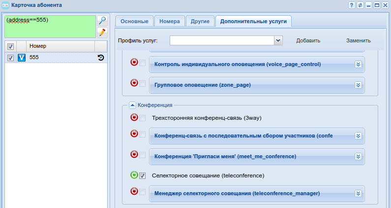The width and height of the screenshot is (391, 208).
Task: Open the Профиль услуг dropdown arrow
Action: (278, 40)
